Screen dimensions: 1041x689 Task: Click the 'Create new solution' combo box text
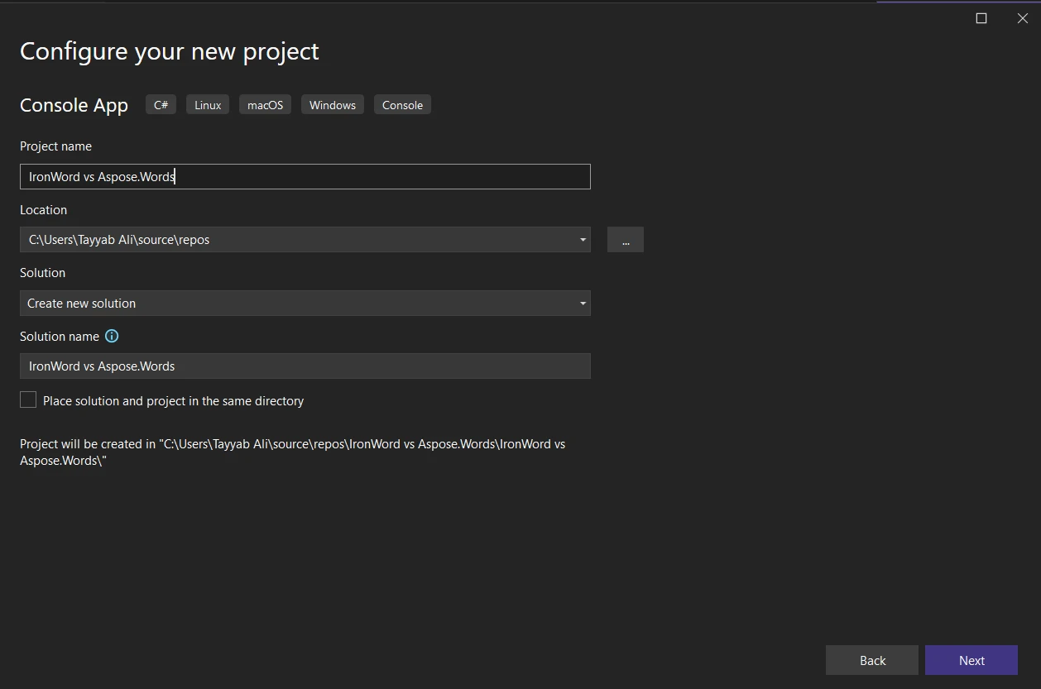82,304
